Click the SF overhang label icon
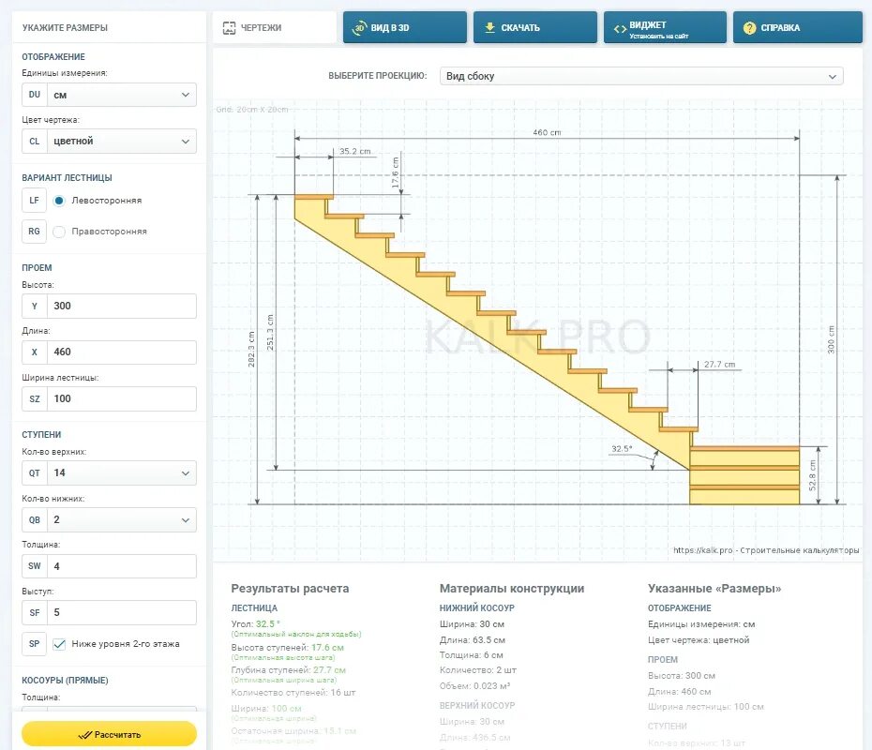 coord(35,613)
